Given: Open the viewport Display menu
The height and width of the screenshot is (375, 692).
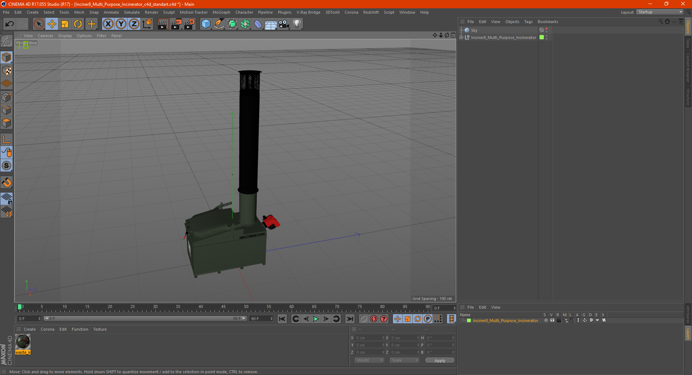Looking at the screenshot, I should (x=65, y=36).
